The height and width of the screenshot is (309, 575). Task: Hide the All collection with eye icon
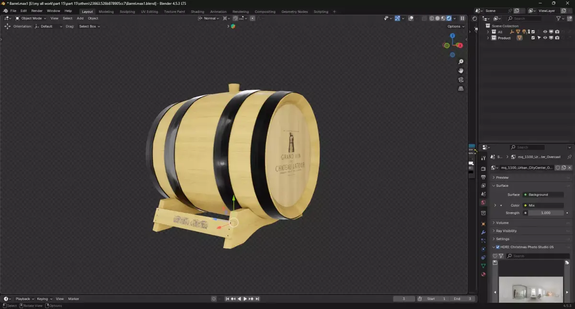[x=545, y=32]
